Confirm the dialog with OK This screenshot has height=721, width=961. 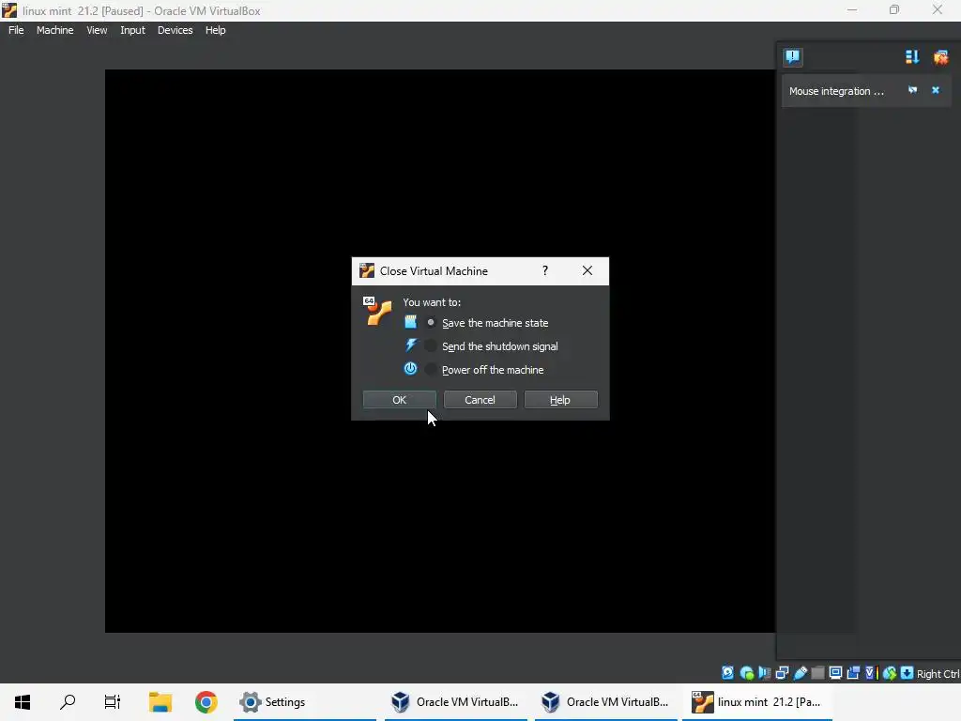coord(400,400)
